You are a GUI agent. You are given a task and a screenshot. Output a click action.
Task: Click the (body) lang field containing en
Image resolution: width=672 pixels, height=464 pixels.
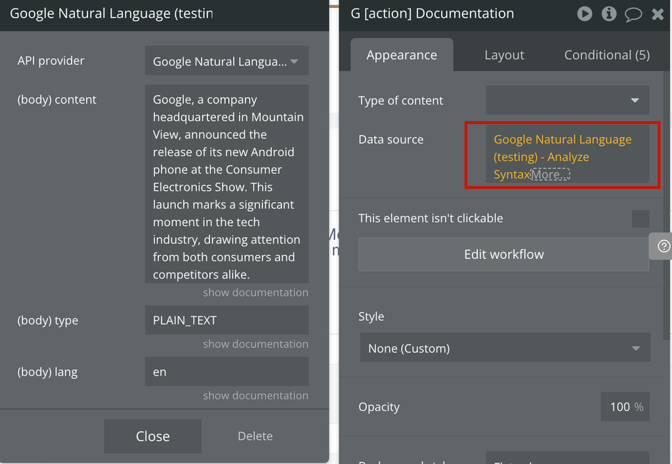pyautogui.click(x=226, y=372)
